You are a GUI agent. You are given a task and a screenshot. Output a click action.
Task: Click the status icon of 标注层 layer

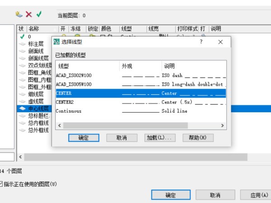[22, 44]
